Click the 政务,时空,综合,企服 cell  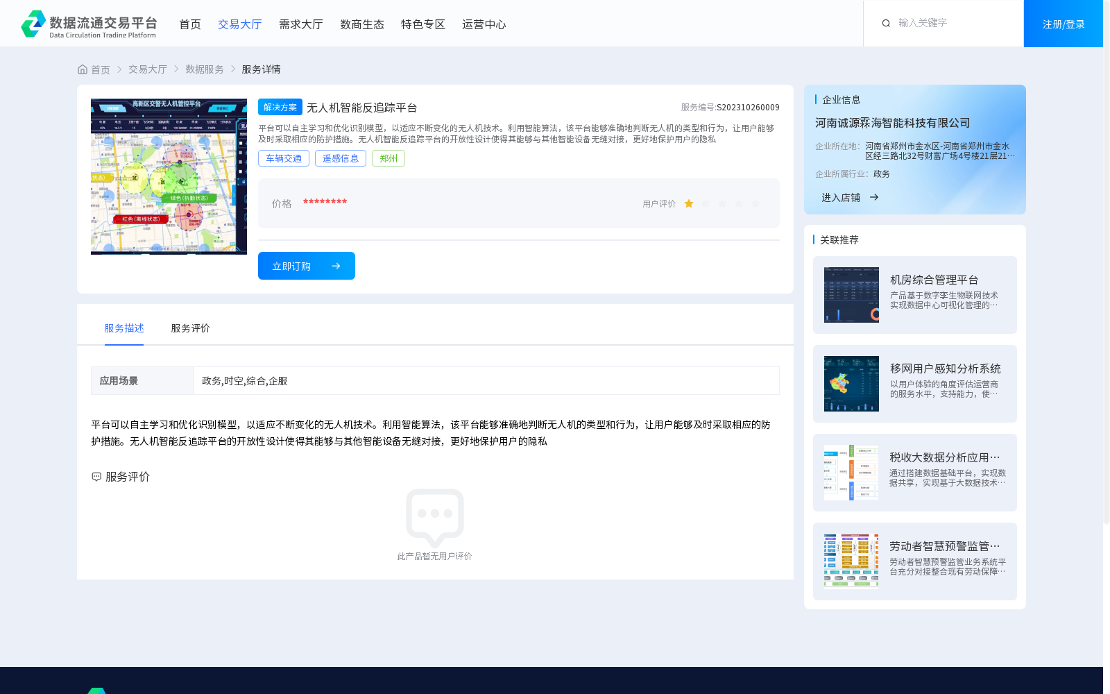[486, 381]
